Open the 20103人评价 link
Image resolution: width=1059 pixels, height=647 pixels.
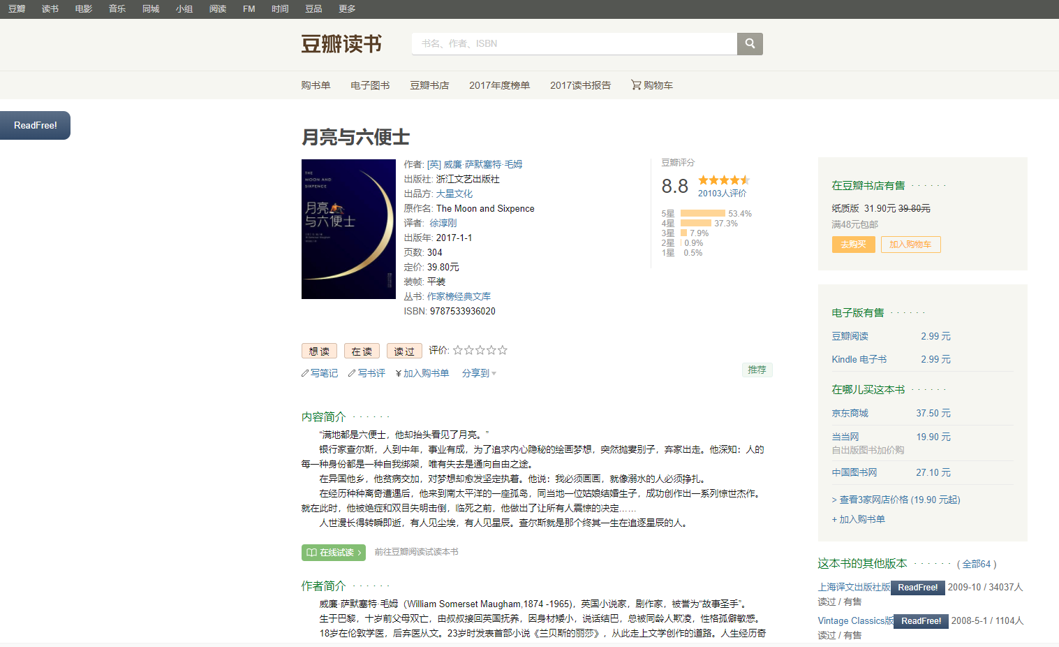click(x=722, y=194)
